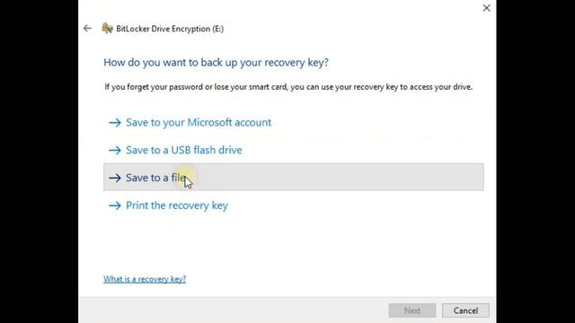This screenshot has height=323, width=575.
Task: Click the arrow icon beside USB flash drive option
Action: (x=115, y=150)
